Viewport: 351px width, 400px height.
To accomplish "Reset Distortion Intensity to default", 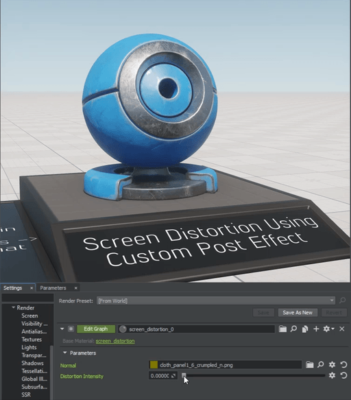I will pos(343,375).
